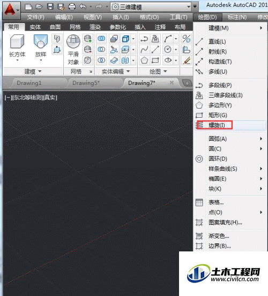
Task: Choose 图案填充(H)... menu item
Action: tap(230, 222)
